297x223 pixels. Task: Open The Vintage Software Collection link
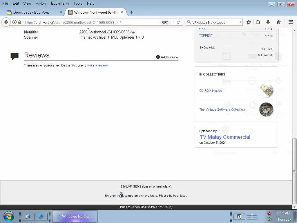[x=222, y=109]
